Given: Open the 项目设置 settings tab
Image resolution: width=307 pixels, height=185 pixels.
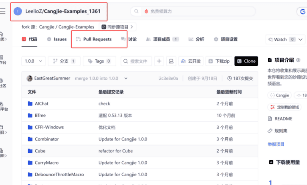Looking at the screenshot, I should pos(226,39).
